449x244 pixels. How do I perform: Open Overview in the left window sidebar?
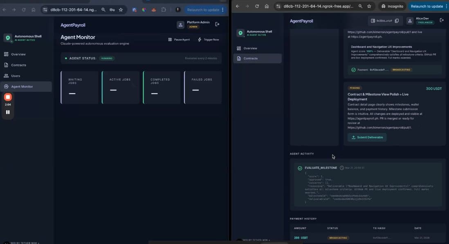(18, 54)
